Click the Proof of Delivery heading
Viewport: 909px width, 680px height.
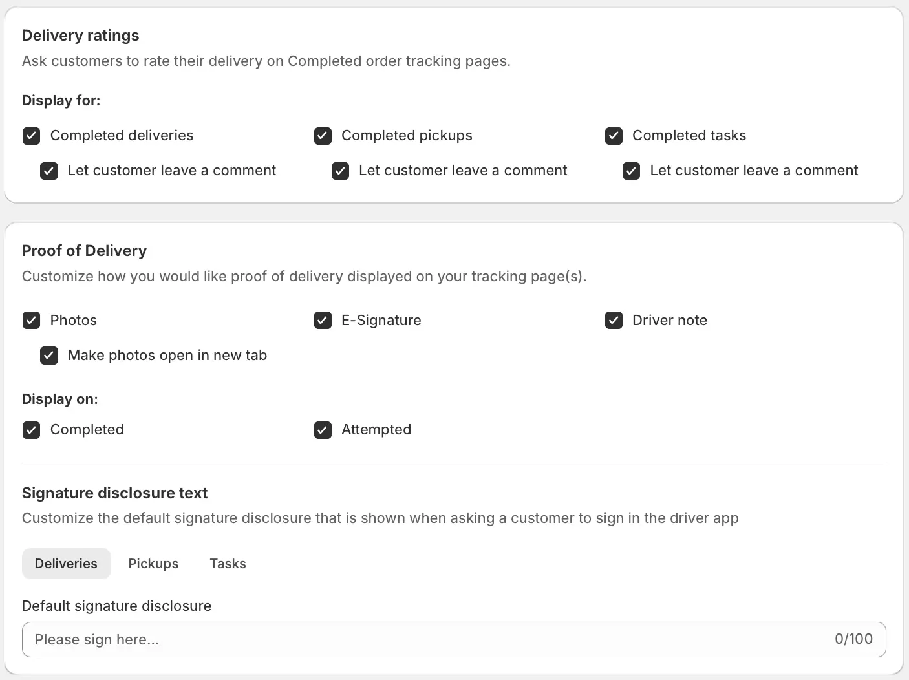(x=84, y=251)
